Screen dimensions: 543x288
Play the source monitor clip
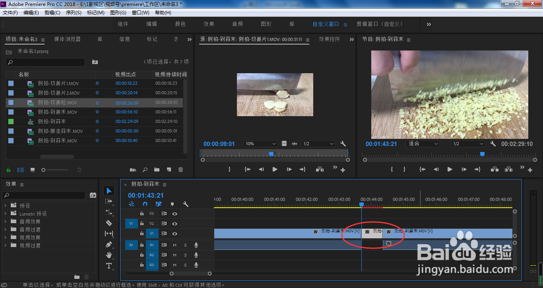[275, 169]
